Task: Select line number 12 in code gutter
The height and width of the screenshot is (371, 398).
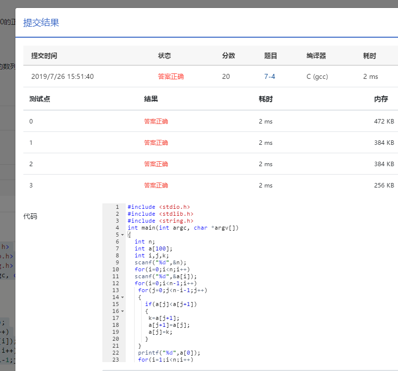Action: pyautogui.click(x=115, y=283)
